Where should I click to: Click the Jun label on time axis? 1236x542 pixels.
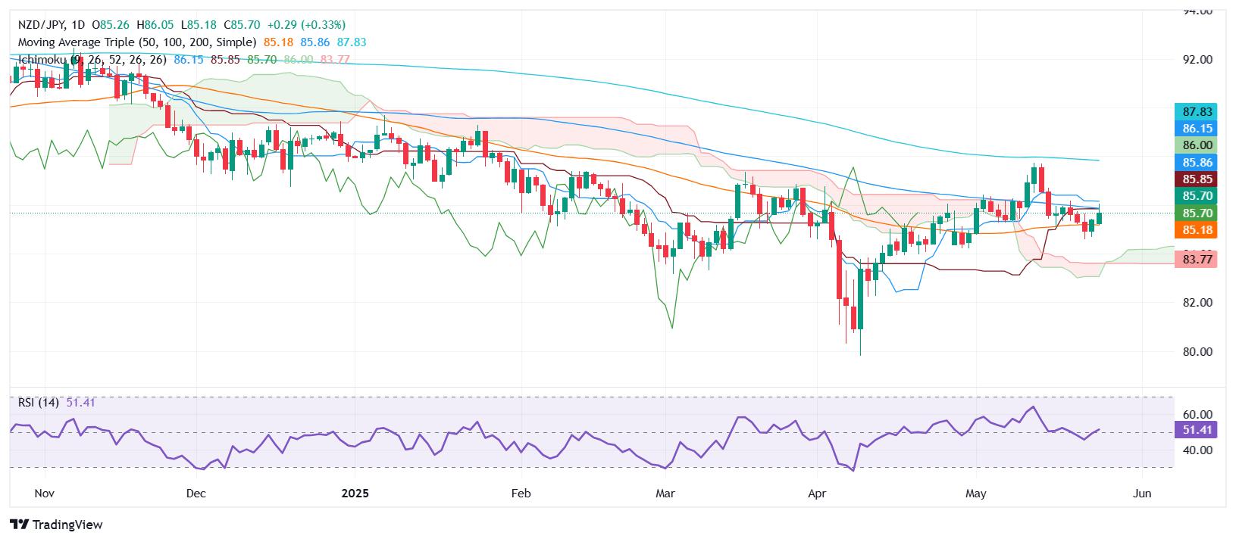1141,494
